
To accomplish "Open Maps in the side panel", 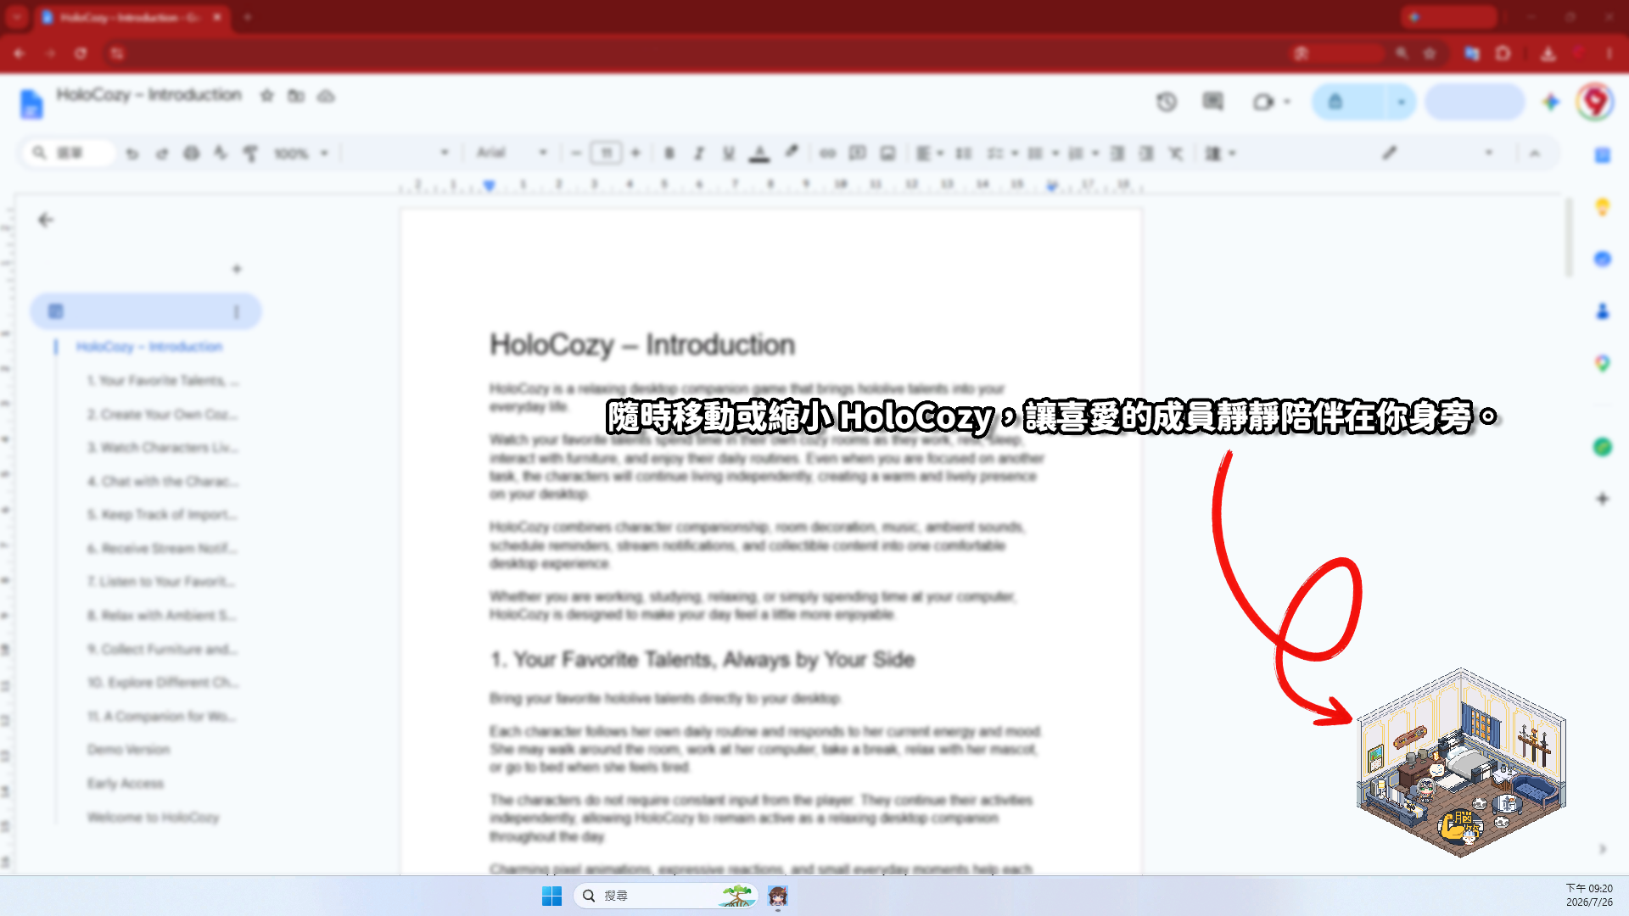I will pos(1602,364).
